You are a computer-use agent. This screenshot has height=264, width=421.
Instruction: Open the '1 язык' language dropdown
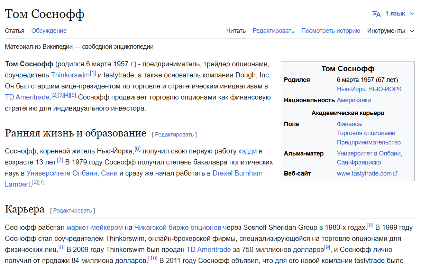pos(399,14)
